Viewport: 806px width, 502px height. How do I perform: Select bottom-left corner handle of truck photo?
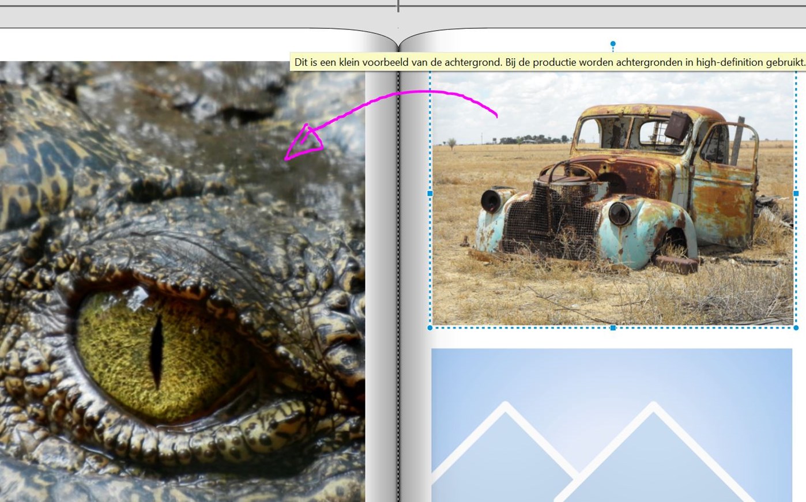[430, 328]
